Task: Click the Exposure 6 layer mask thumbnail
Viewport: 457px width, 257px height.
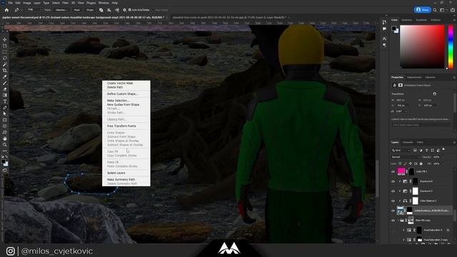Action: coord(416,181)
